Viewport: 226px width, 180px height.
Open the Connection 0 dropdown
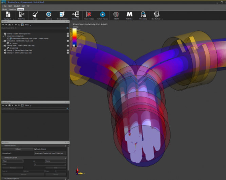coord(50,153)
